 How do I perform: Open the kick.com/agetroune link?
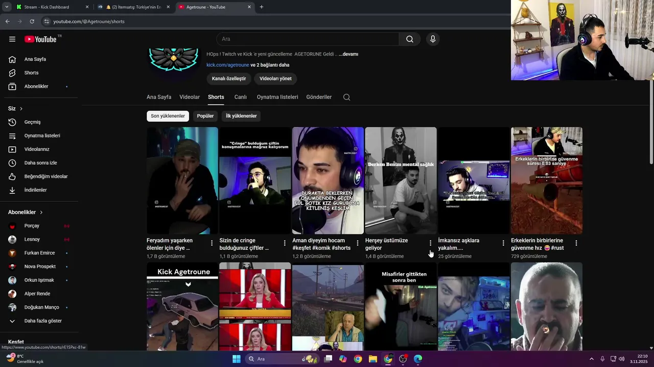click(228, 65)
